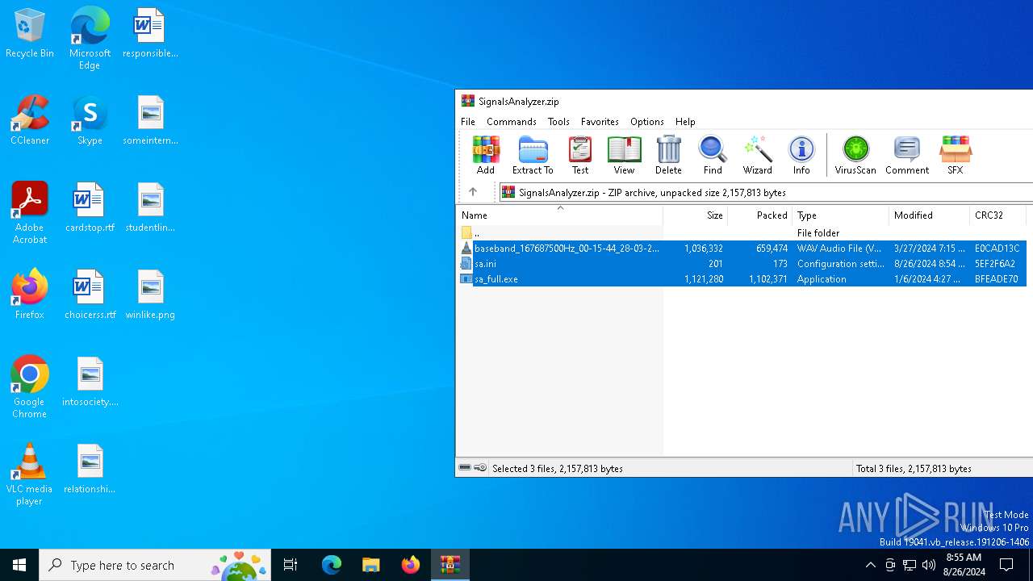
Task: Click the Comment toolbar icon
Action: point(907,156)
